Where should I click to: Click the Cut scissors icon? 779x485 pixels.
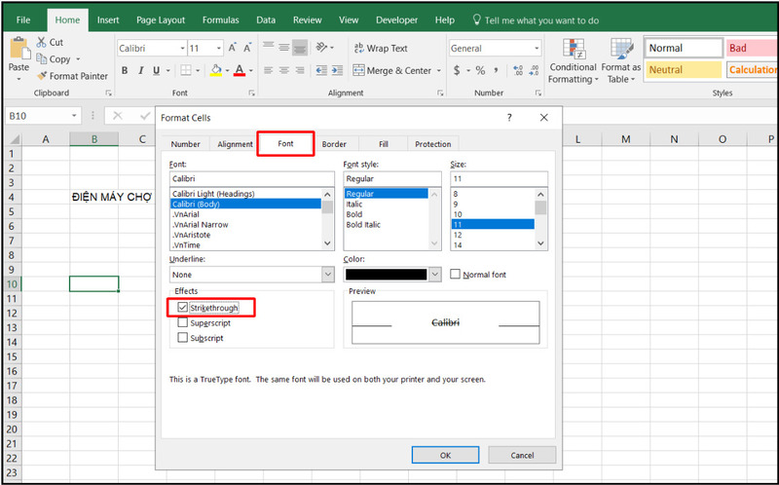42,42
